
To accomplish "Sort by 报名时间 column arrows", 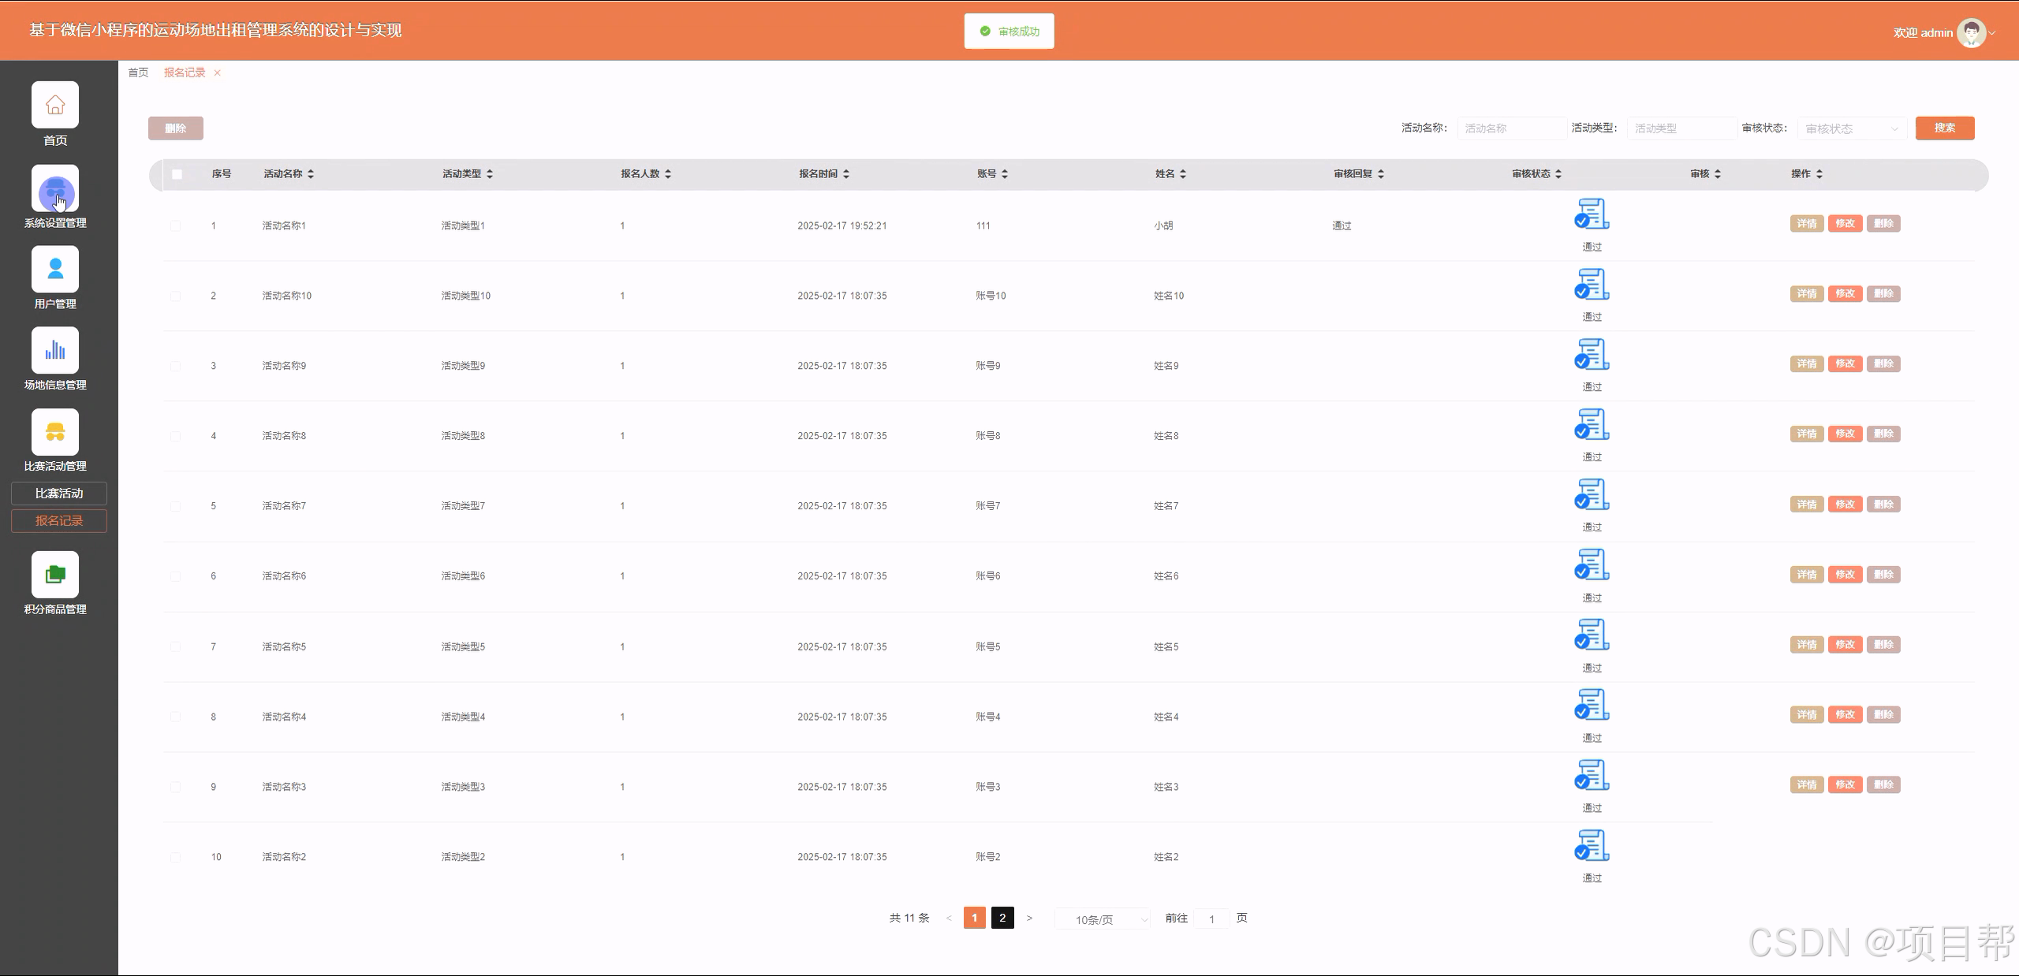I will (x=845, y=174).
